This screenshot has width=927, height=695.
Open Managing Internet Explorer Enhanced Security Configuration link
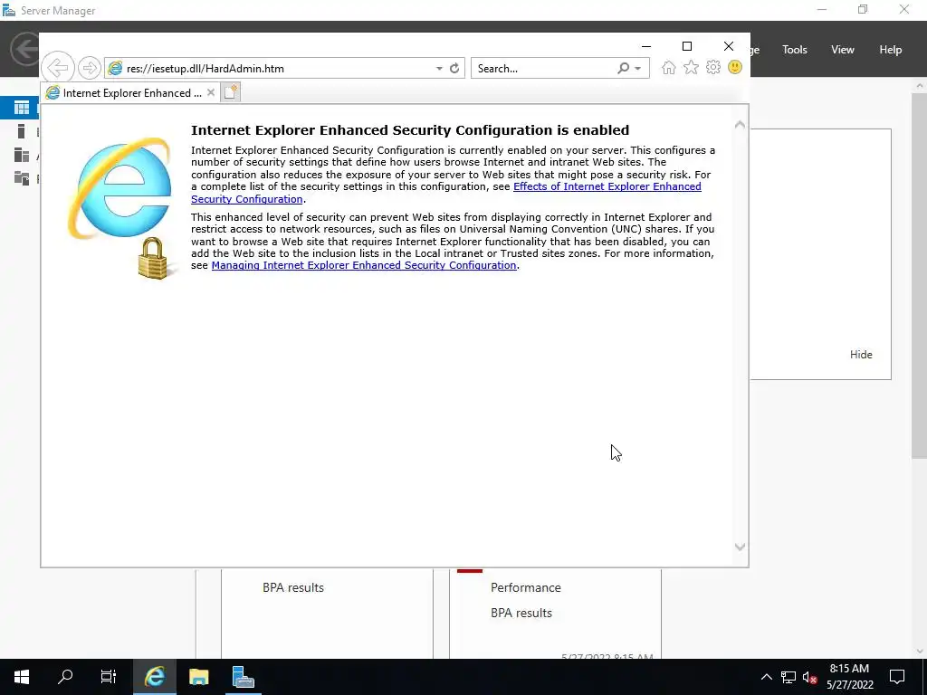pos(364,265)
